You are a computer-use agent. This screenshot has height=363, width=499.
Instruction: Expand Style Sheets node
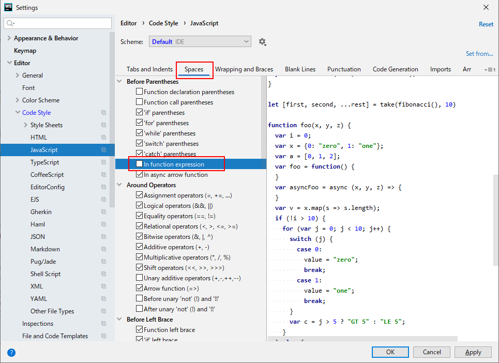pyautogui.click(x=25, y=125)
